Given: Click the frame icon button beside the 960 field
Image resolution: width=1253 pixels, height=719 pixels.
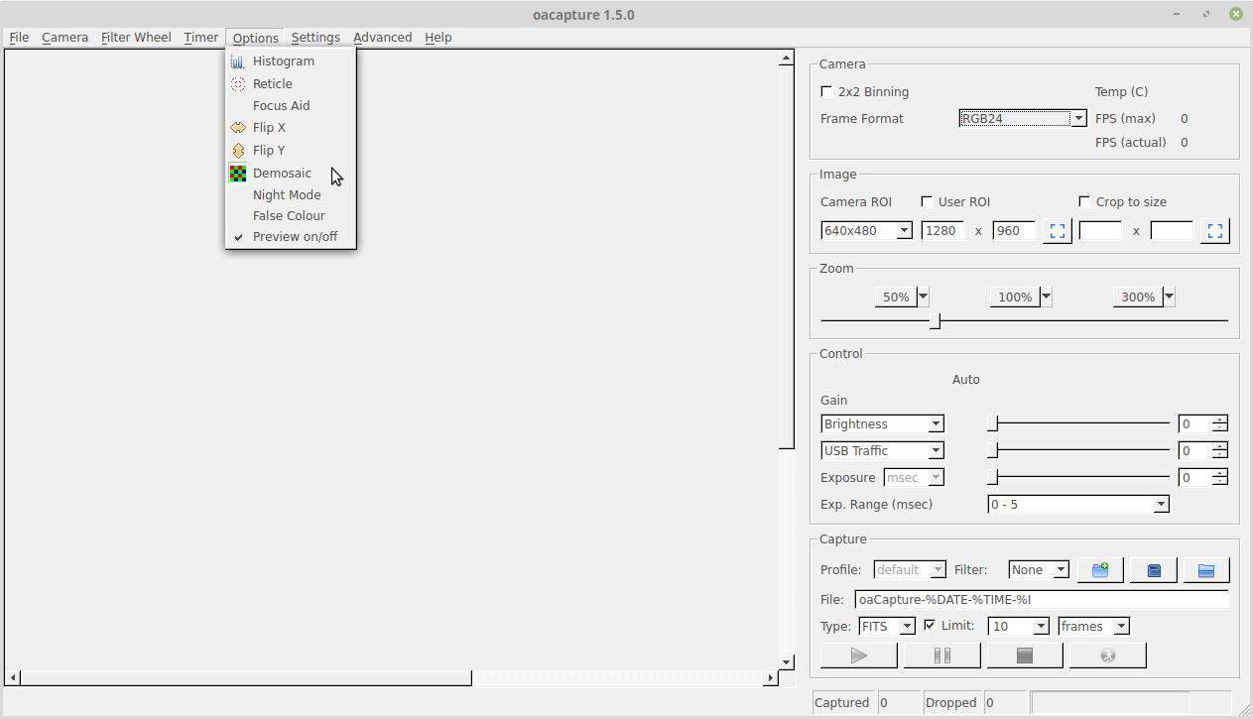Looking at the screenshot, I should coord(1058,231).
